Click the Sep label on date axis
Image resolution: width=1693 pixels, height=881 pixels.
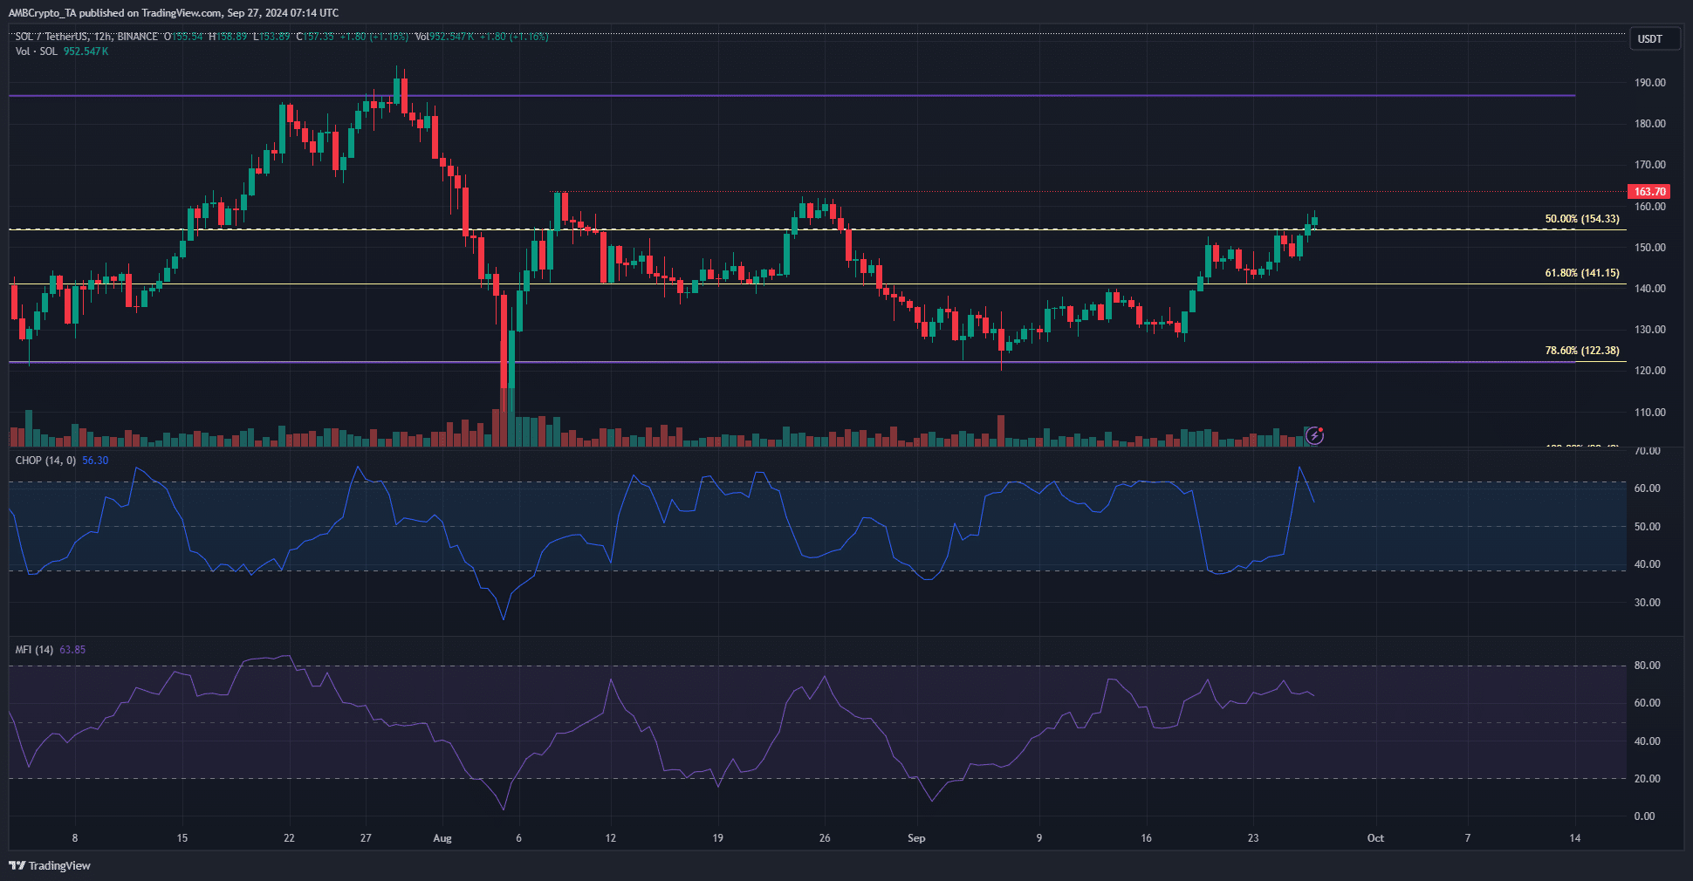tap(916, 838)
